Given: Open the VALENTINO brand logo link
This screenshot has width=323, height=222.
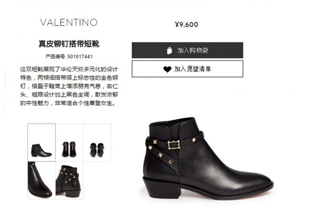Looking at the screenshot, I should tap(69, 22).
